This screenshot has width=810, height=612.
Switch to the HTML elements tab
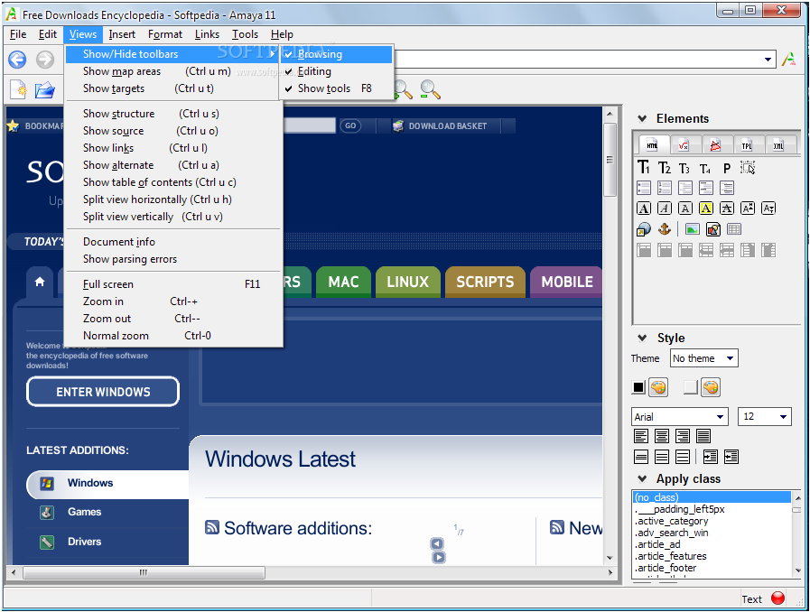coord(653,145)
